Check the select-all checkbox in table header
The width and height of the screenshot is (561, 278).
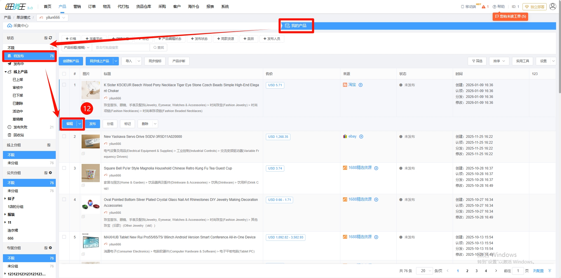(64, 74)
